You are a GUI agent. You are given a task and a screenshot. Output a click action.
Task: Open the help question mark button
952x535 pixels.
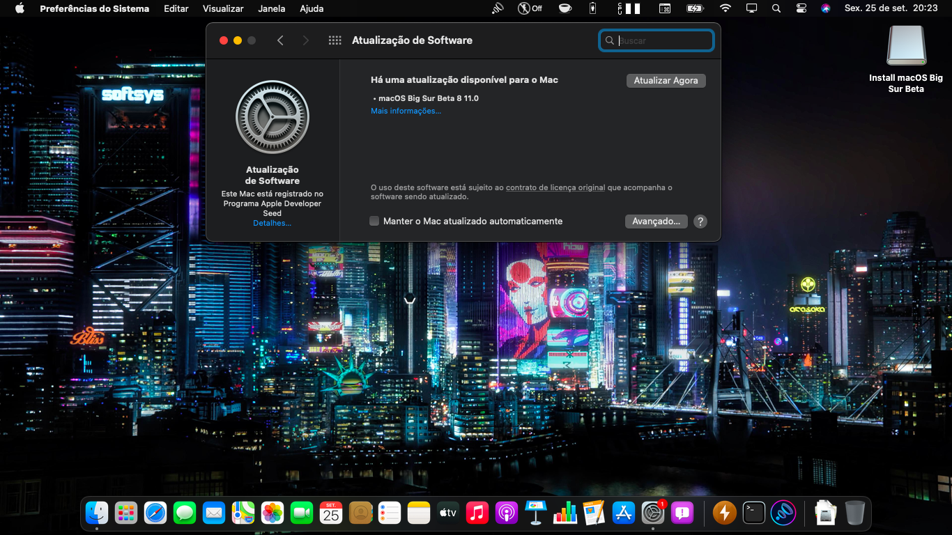(700, 222)
